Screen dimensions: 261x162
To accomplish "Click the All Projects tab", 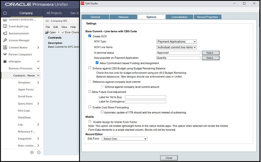I will (54, 13).
